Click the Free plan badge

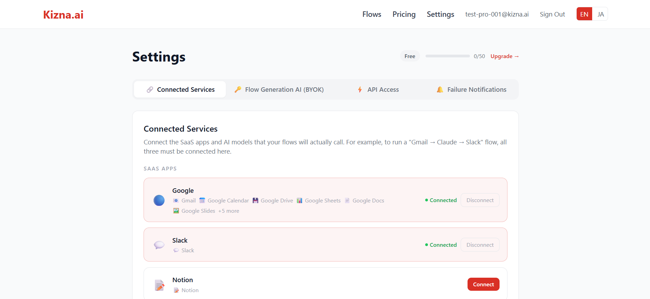click(410, 56)
